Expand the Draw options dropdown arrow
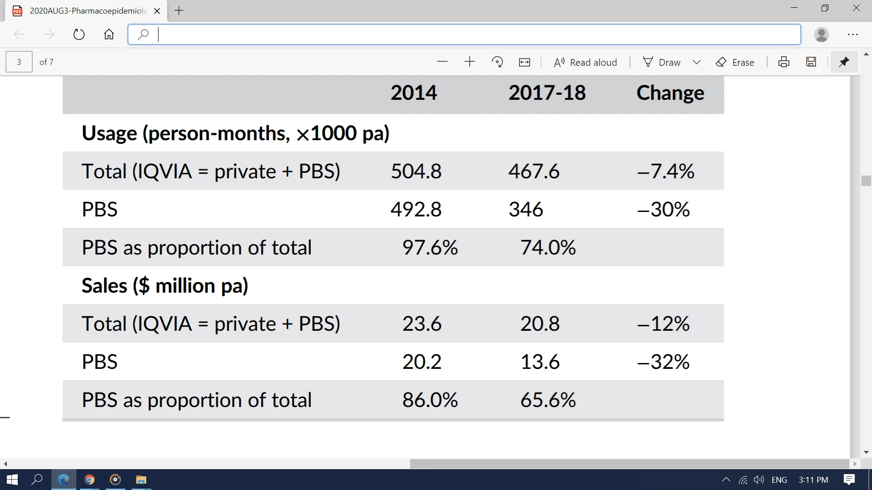The image size is (872, 490). click(697, 62)
